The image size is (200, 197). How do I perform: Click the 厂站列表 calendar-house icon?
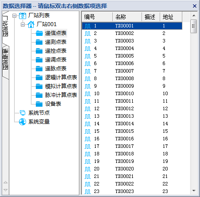click(x=23, y=15)
